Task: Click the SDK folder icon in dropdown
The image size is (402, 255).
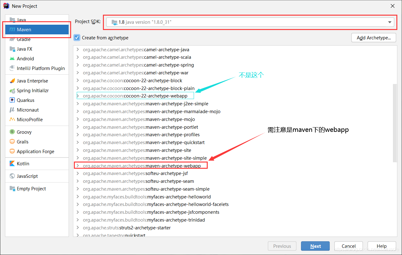Action: pyautogui.click(x=114, y=22)
